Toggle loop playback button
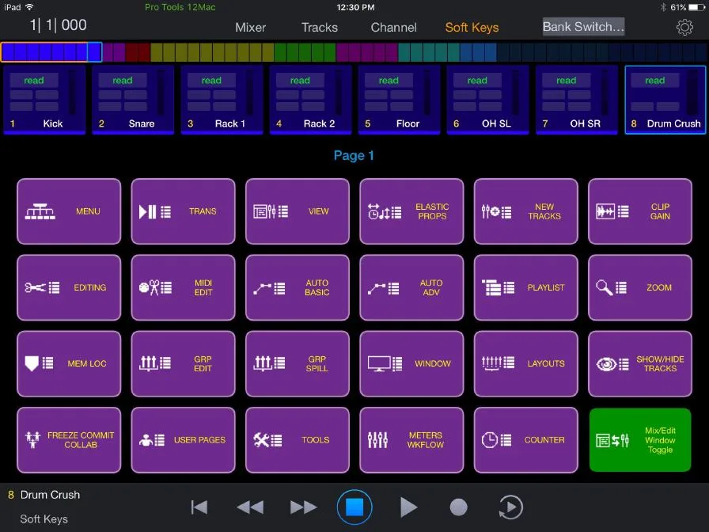This screenshot has height=532, width=709. pos(511,507)
